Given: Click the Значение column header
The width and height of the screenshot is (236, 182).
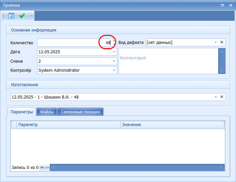Looking at the screenshot, I should (172, 125).
